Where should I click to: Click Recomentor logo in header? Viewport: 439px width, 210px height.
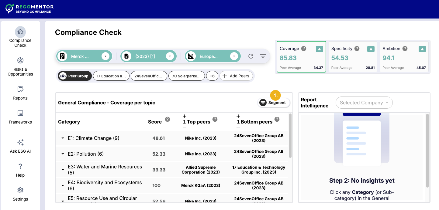[x=29, y=9]
